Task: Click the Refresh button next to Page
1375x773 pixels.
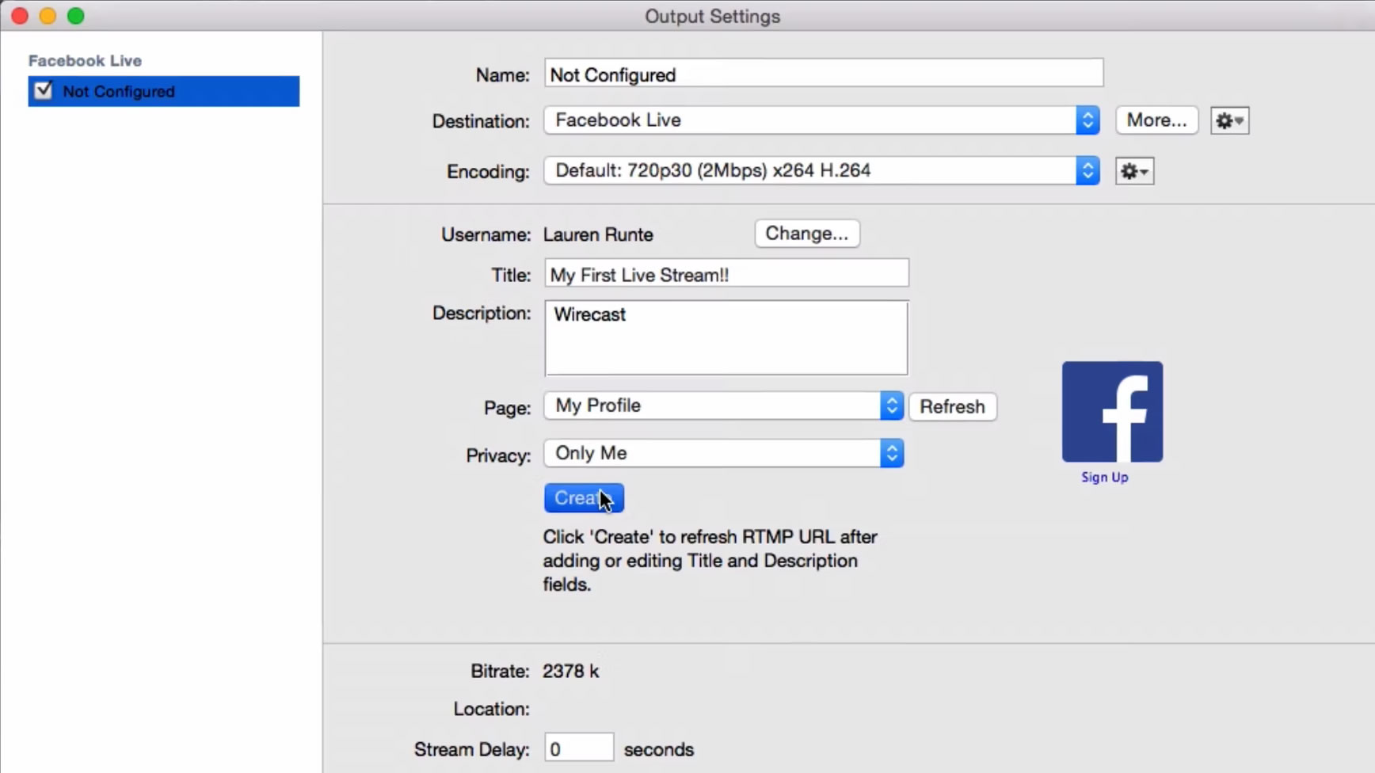Action: pos(952,406)
